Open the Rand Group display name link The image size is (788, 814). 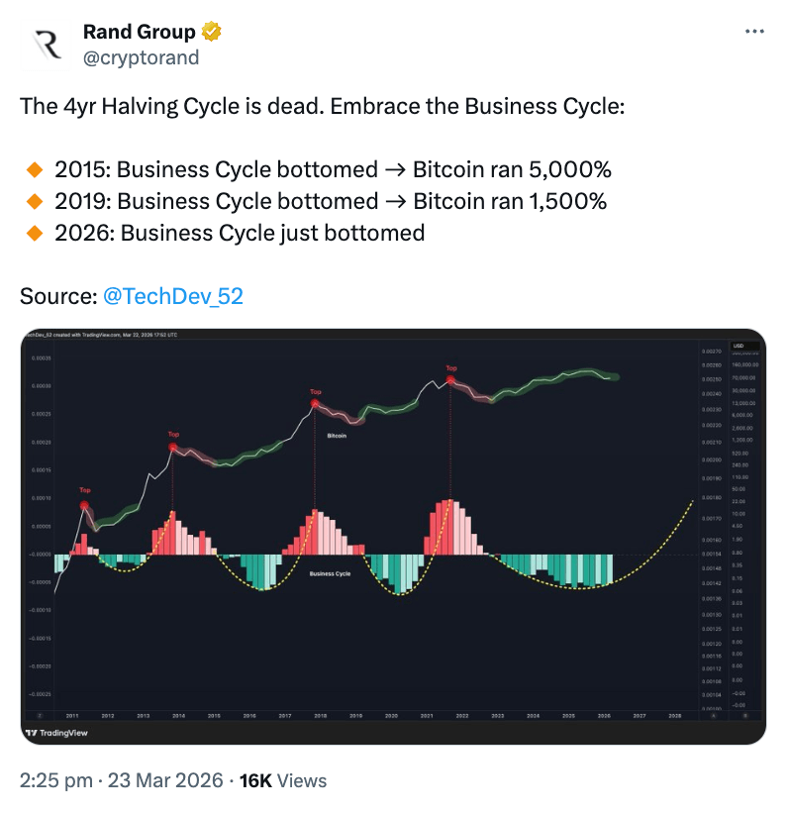pyautogui.click(x=140, y=33)
